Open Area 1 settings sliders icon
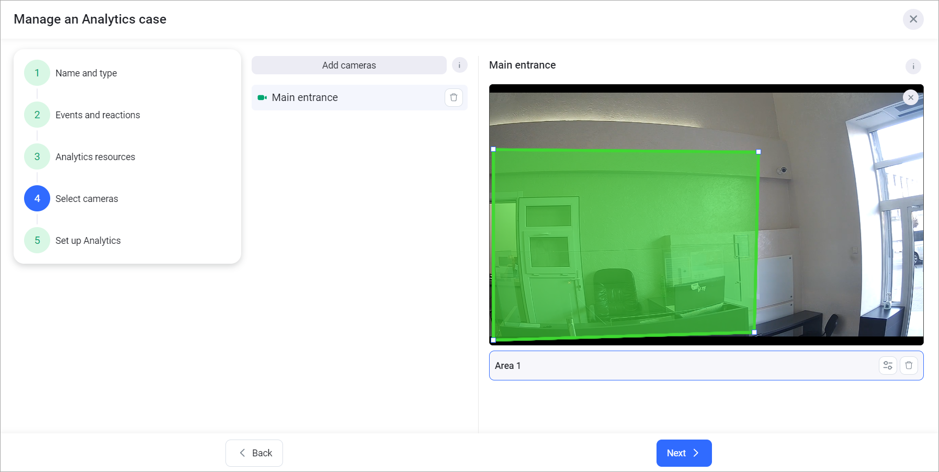Image resolution: width=939 pixels, height=472 pixels. (x=888, y=365)
